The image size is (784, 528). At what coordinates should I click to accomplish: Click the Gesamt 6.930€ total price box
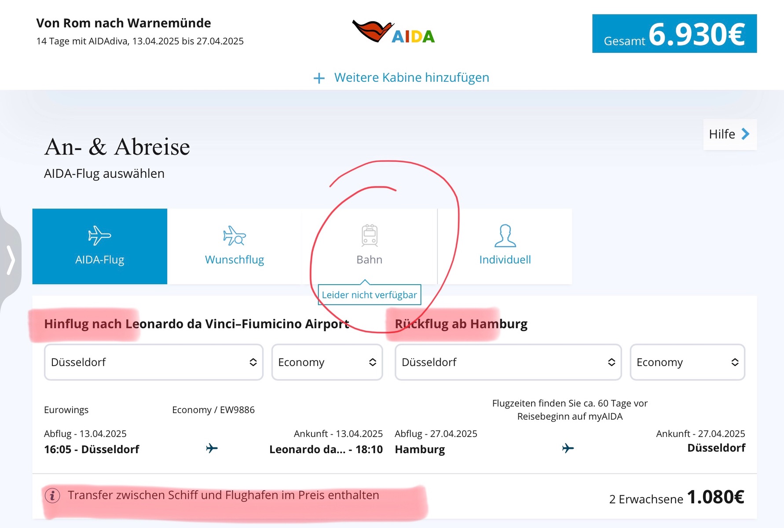674,34
